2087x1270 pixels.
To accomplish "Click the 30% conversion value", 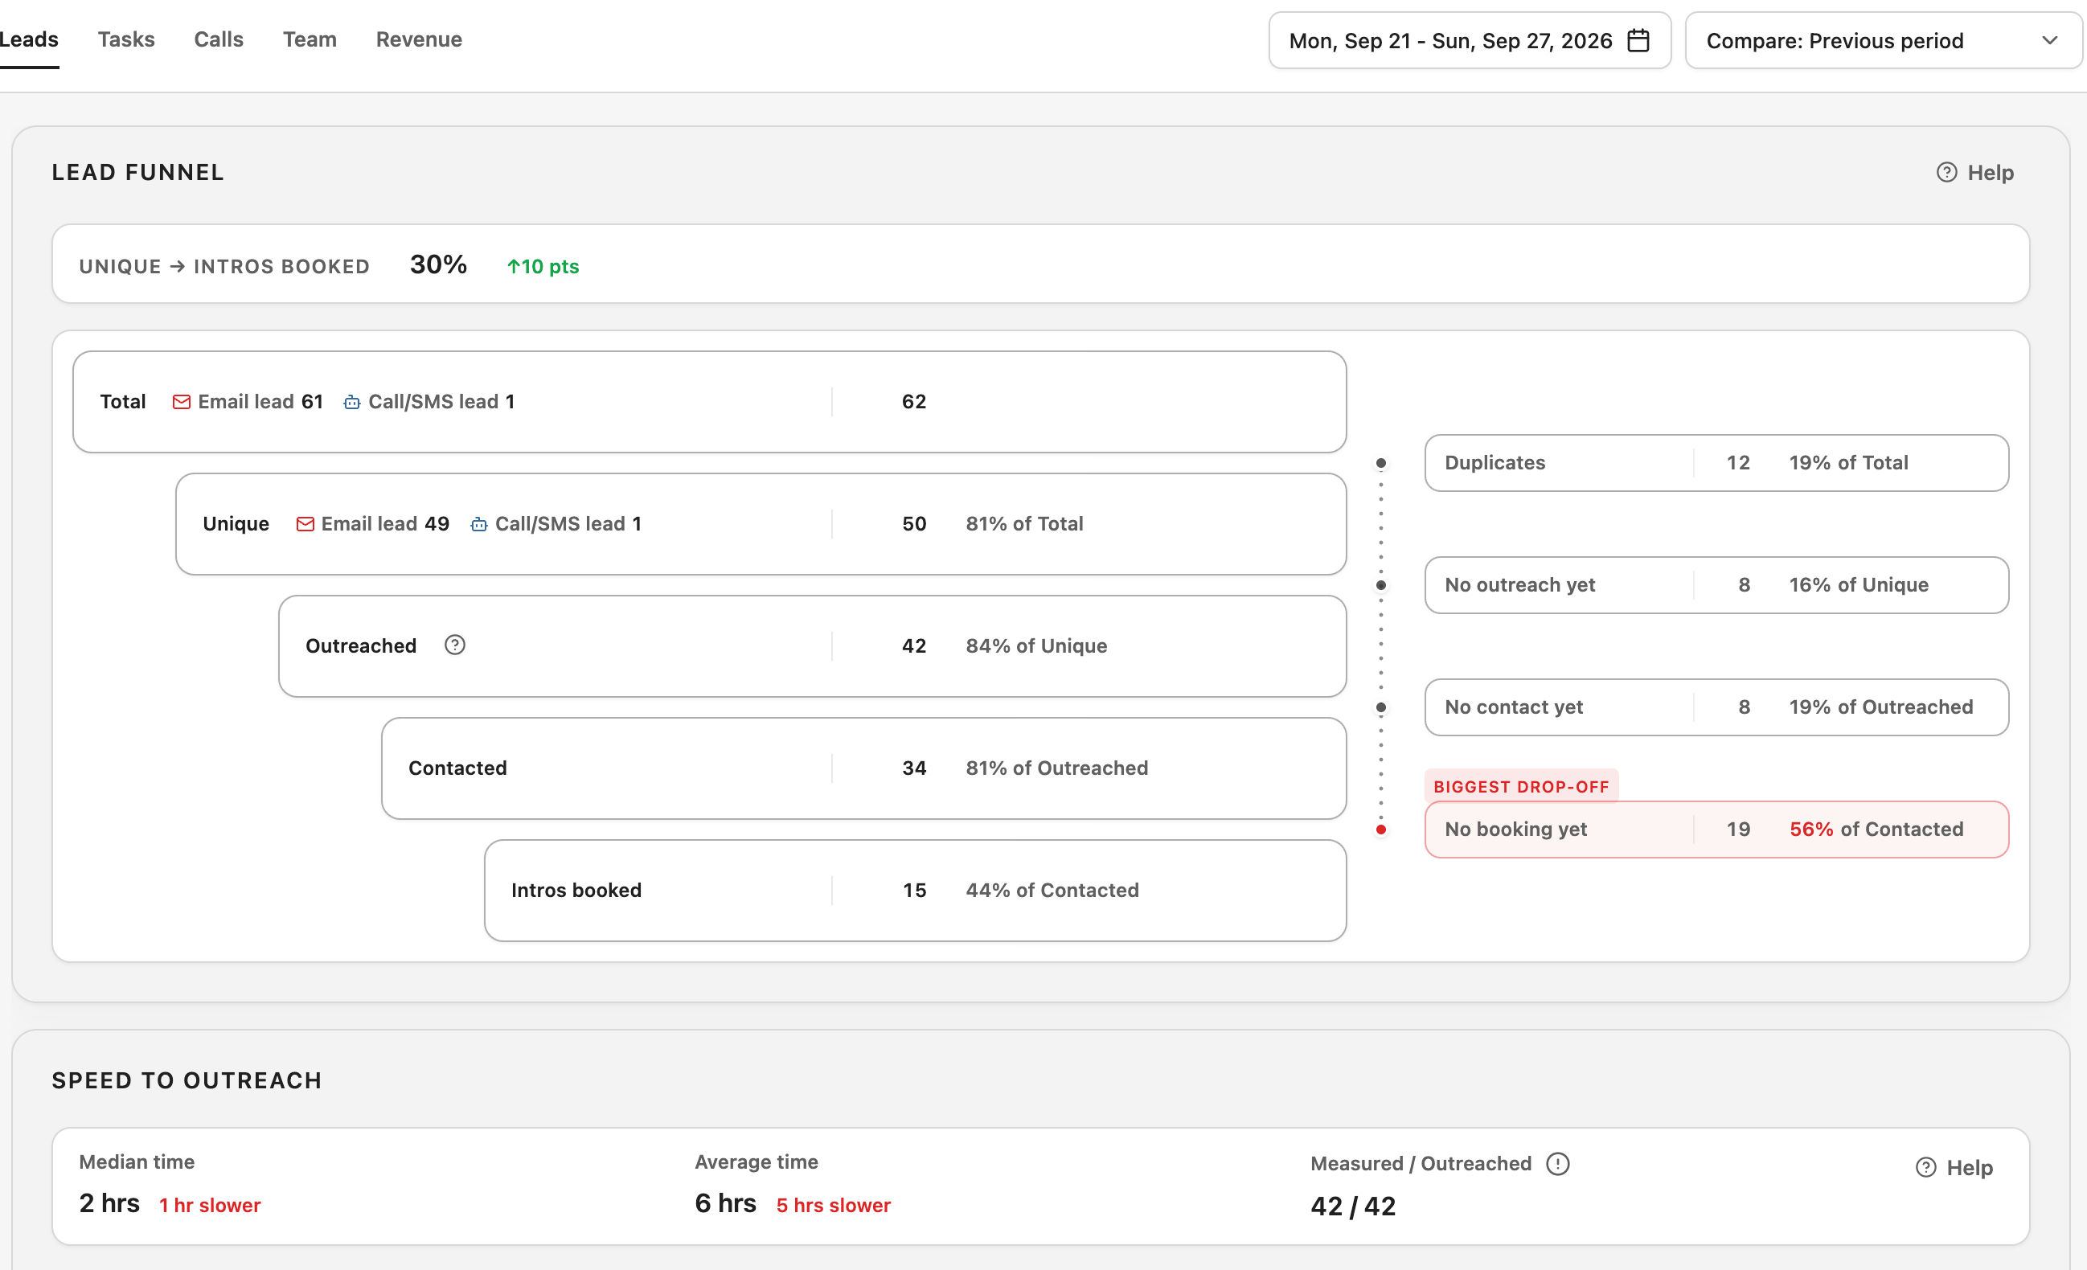I will 439,265.
